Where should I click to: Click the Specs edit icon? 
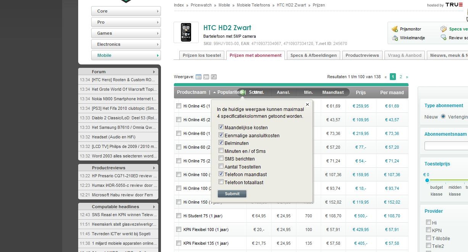(444, 29)
